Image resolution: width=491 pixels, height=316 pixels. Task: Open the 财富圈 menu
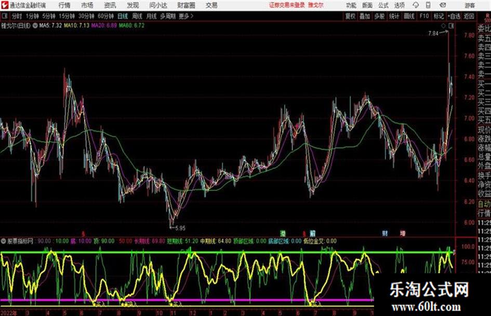[x=186, y=5]
